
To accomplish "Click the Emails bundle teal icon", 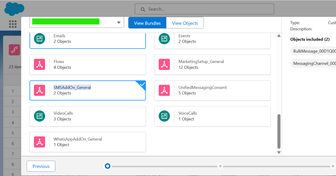I will pyautogui.click(x=39, y=39).
